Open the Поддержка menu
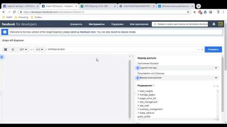The height and width of the screenshot is (127, 227). 117,24
